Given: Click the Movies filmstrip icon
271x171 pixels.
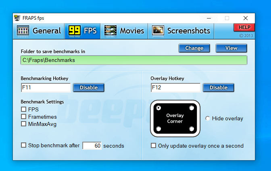Looking at the screenshot, I should tap(110, 31).
